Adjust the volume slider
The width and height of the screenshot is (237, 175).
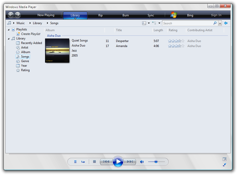(x=156, y=162)
